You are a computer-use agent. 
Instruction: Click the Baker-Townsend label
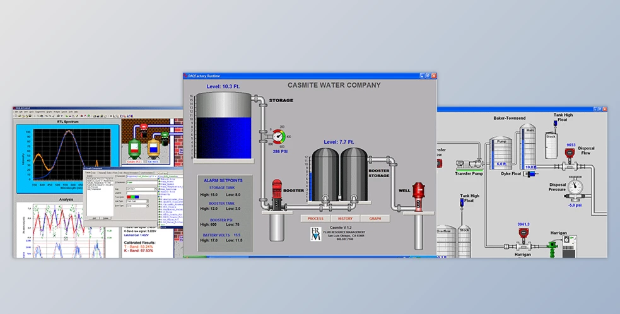pos(509,119)
